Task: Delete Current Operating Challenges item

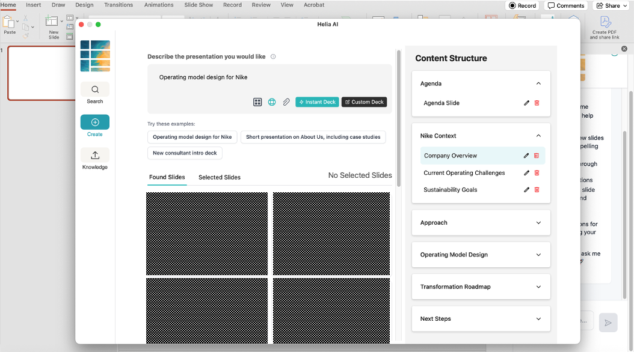Action: pyautogui.click(x=537, y=173)
